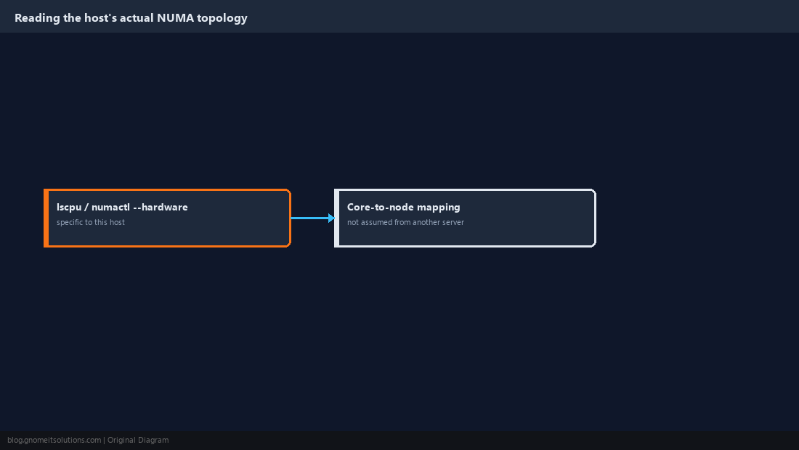Click the clipped top-right corner of white box
This screenshot has width=799, height=450.
point(593,192)
